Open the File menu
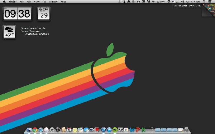Viewport: 215px width, 134px height. 21,2
